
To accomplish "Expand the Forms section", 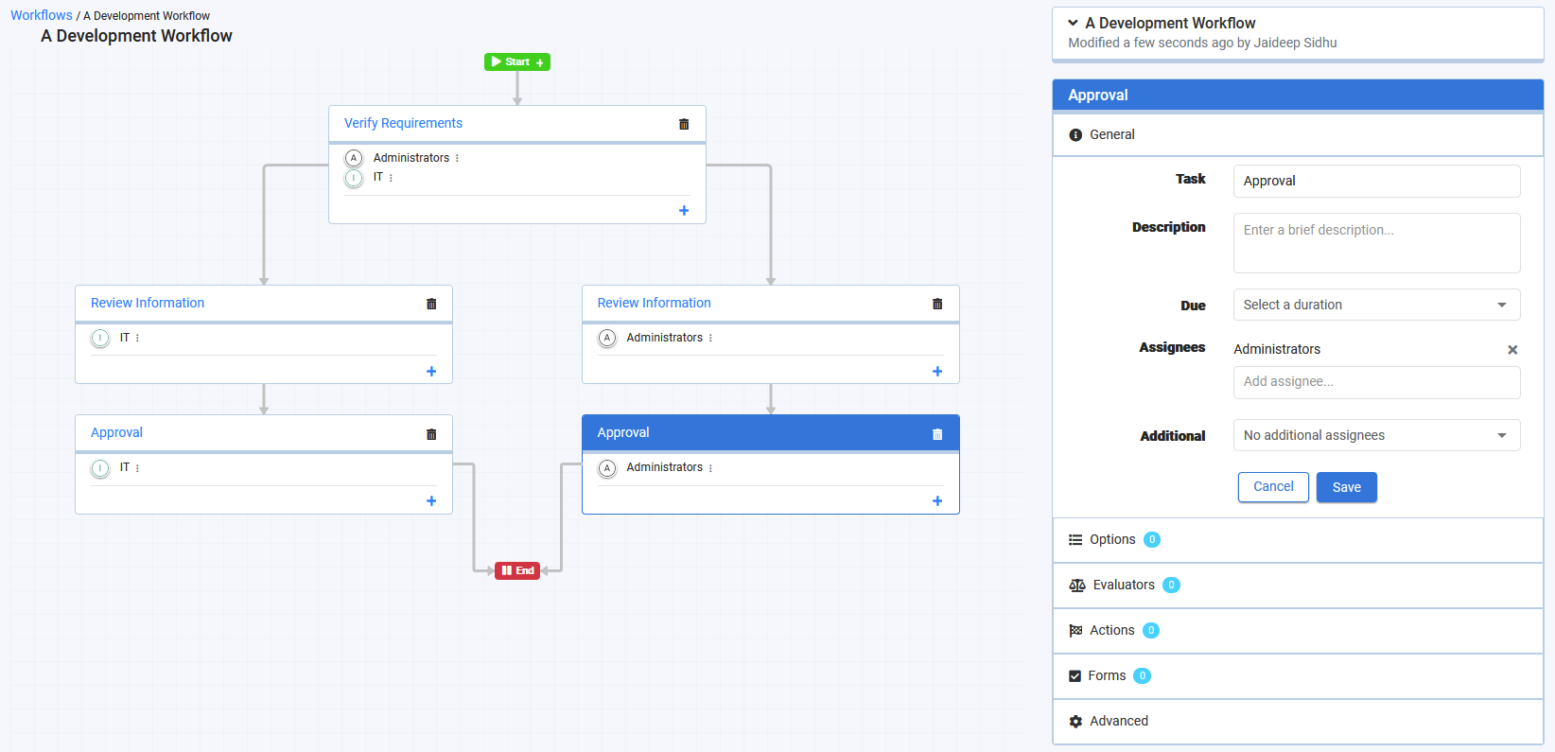I will click(x=1298, y=676).
